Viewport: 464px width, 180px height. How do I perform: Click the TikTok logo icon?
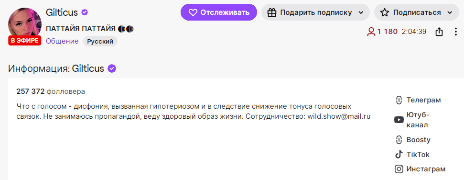click(x=399, y=155)
